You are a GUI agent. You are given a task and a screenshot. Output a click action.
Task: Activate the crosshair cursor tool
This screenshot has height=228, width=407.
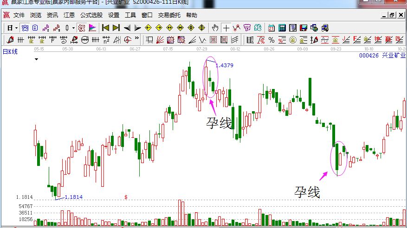[x=226, y=28]
